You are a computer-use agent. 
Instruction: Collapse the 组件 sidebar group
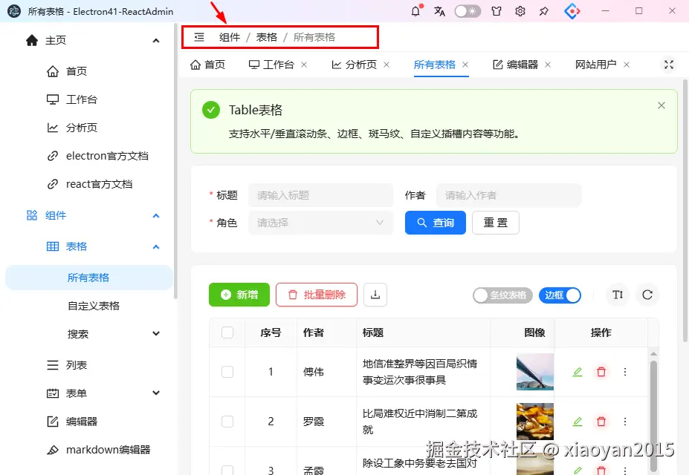156,215
